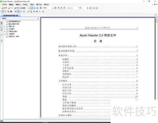The height and width of the screenshot is (123, 158).
Task: Click the 搜索 binoculars search button
Action: [23, 8]
